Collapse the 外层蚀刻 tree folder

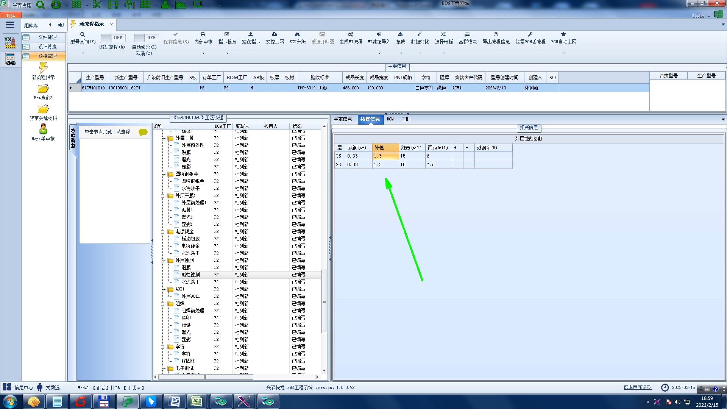point(163,261)
